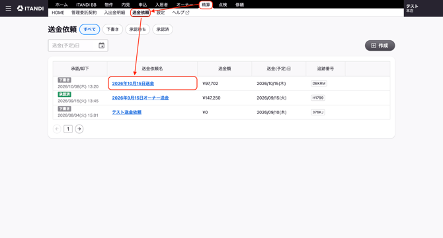Go to previous page arrow
This screenshot has height=238, width=443.
pos(57,129)
